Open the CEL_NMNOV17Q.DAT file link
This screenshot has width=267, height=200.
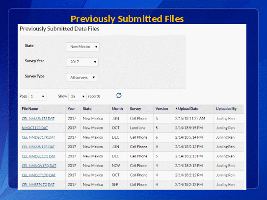(x=39, y=166)
